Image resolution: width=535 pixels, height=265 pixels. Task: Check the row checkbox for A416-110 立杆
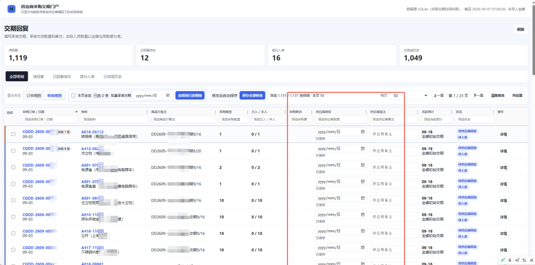pos(13,233)
